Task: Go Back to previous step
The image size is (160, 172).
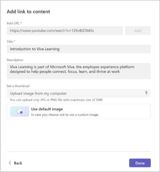Action: 15,163
